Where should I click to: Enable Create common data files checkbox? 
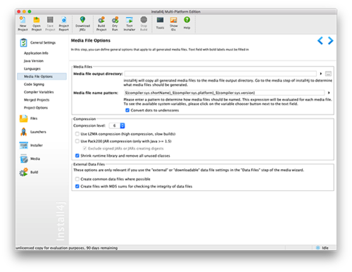tap(77, 179)
